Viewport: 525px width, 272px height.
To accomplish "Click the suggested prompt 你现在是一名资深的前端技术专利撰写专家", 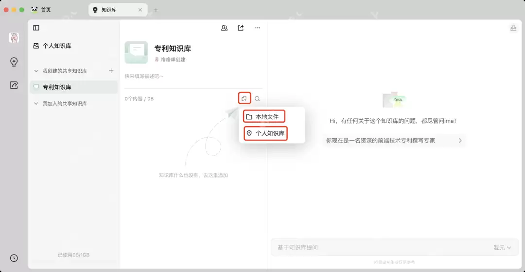I will pyautogui.click(x=394, y=141).
